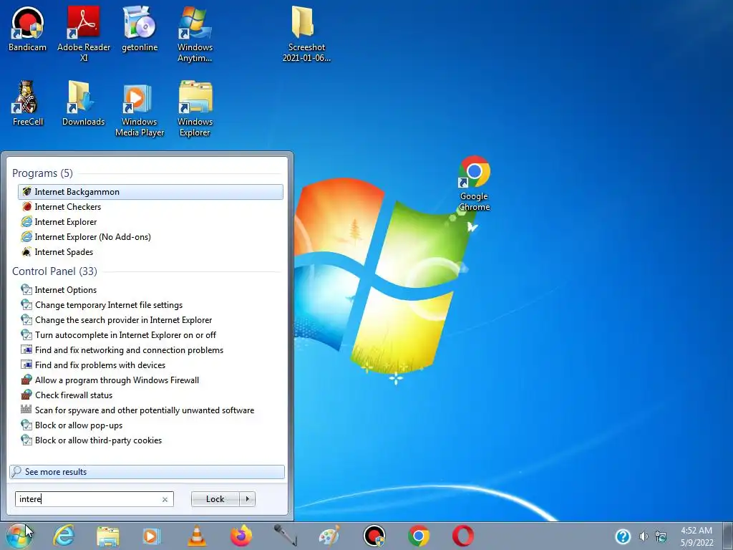Click the help question mark tray icon
The image size is (733, 550).
tap(623, 536)
